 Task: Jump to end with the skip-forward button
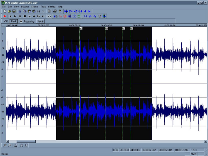click(43, 16)
